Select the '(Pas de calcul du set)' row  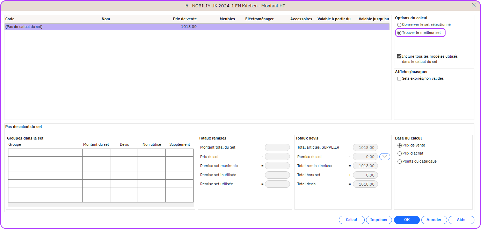click(105, 27)
